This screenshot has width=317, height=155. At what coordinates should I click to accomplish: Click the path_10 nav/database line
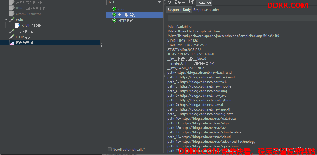coord(202,119)
